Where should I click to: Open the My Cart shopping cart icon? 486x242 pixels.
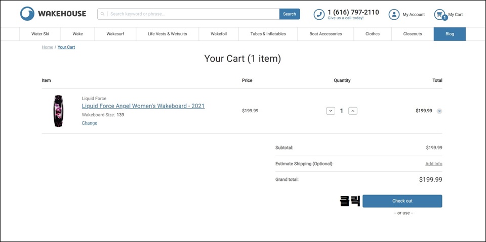[439, 14]
